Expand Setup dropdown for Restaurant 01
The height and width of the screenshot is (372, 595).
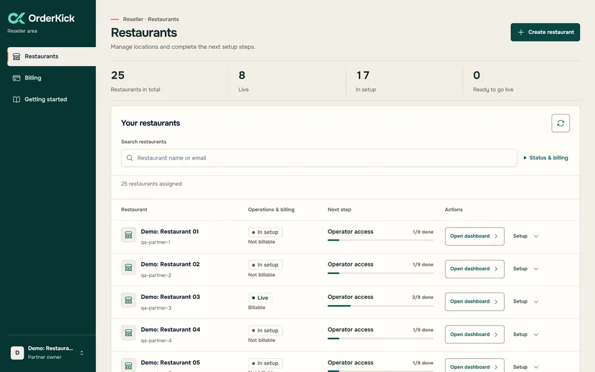click(526, 236)
